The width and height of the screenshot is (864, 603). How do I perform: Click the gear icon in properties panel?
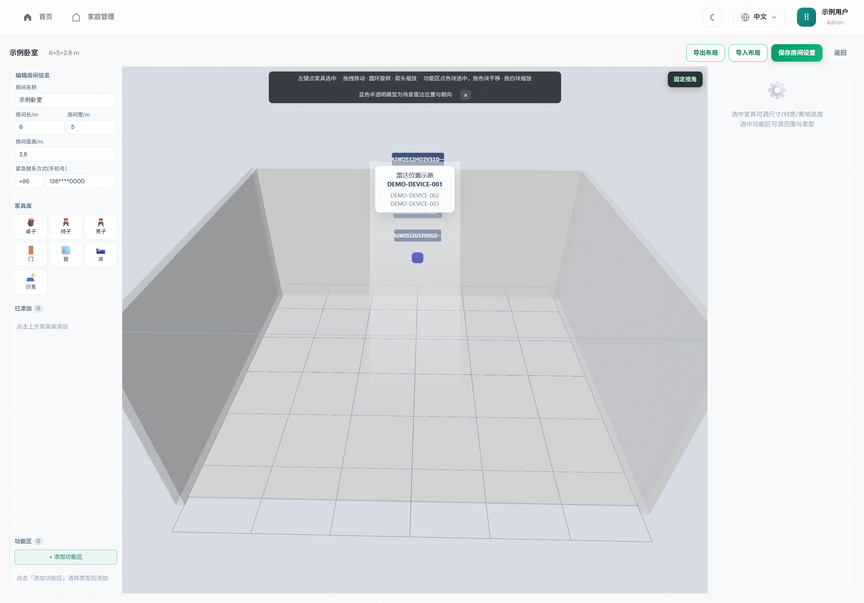tap(777, 90)
